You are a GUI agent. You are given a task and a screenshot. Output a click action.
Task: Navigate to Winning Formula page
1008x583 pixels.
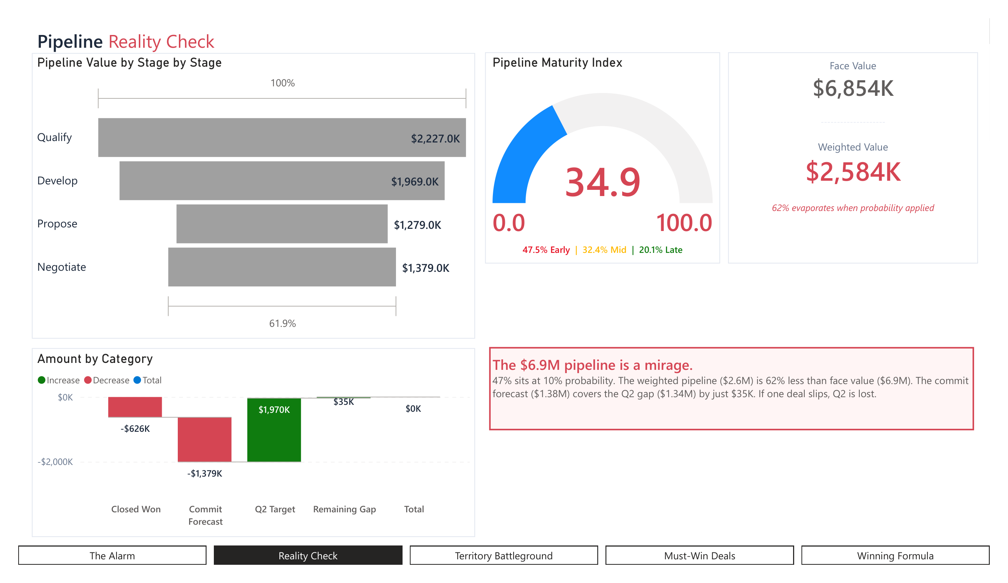pos(895,555)
